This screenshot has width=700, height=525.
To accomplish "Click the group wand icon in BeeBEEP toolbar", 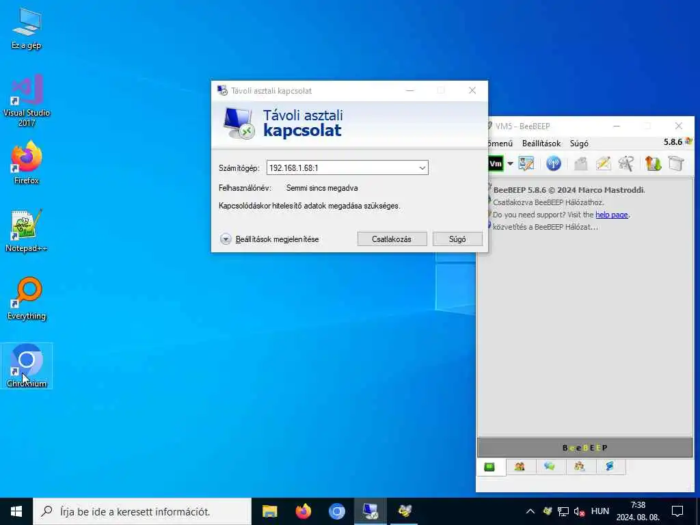I will 626,163.
